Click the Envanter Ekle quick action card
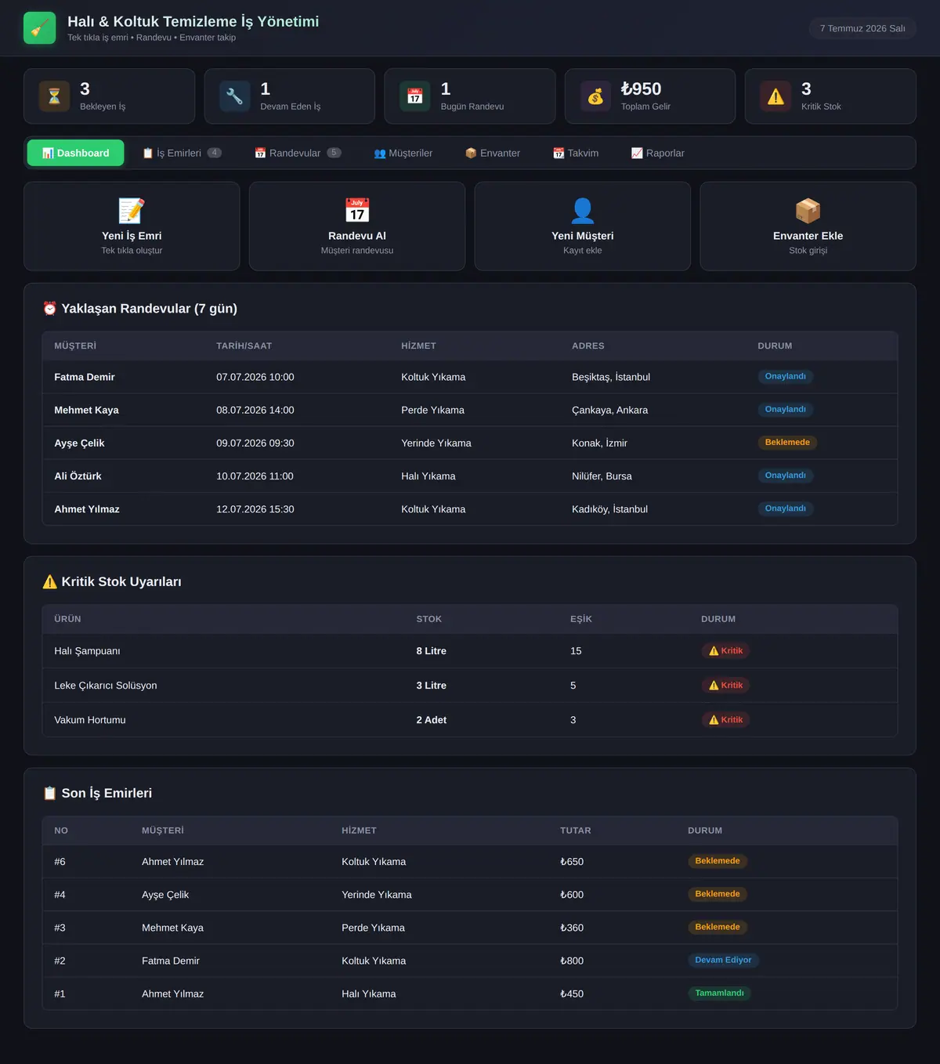The width and height of the screenshot is (940, 1064). [808, 226]
